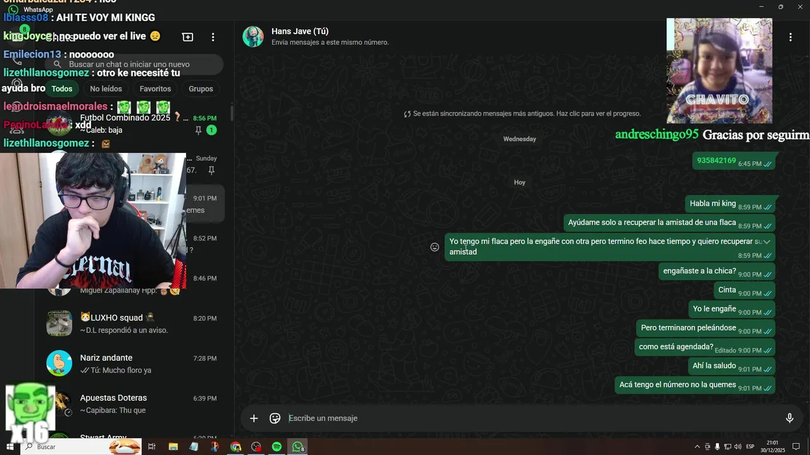Open sidebar three-dot menu next to new chat
Screen dimensions: 810x455
click(x=213, y=37)
